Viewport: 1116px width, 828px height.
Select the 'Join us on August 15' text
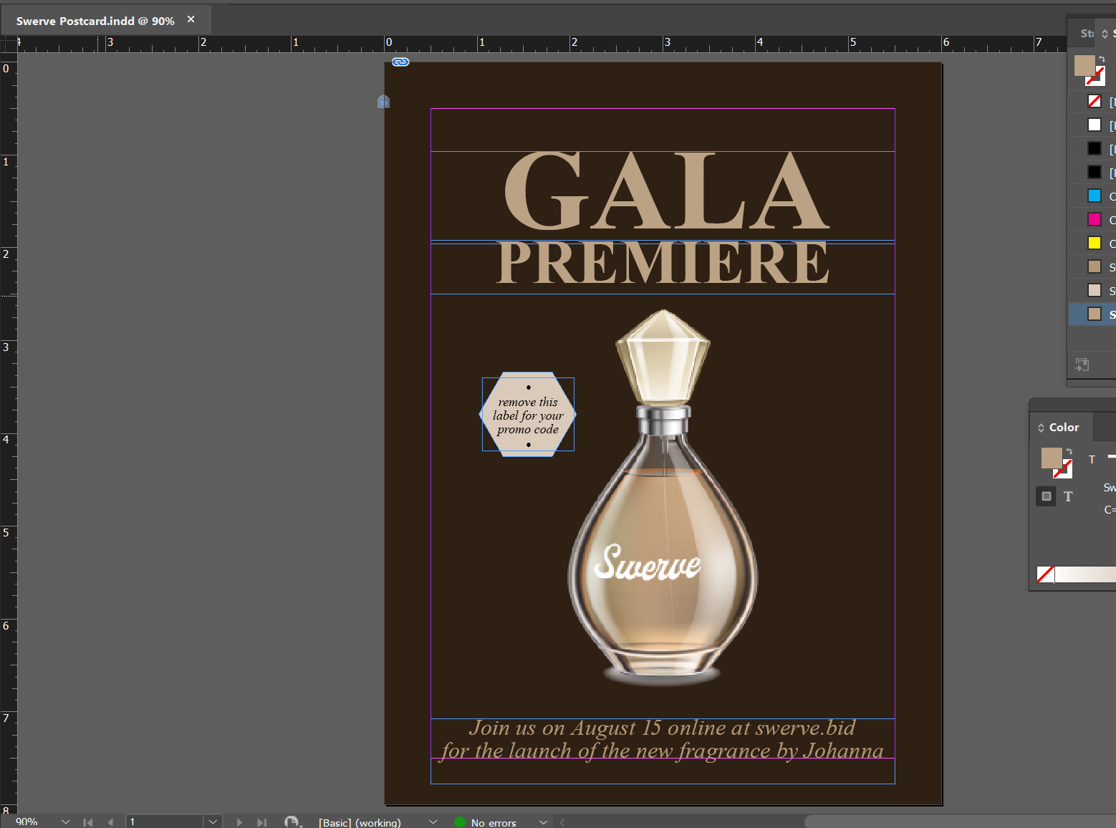coord(663,728)
